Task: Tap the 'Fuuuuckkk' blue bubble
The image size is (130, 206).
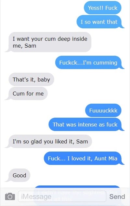Action: 103,110
